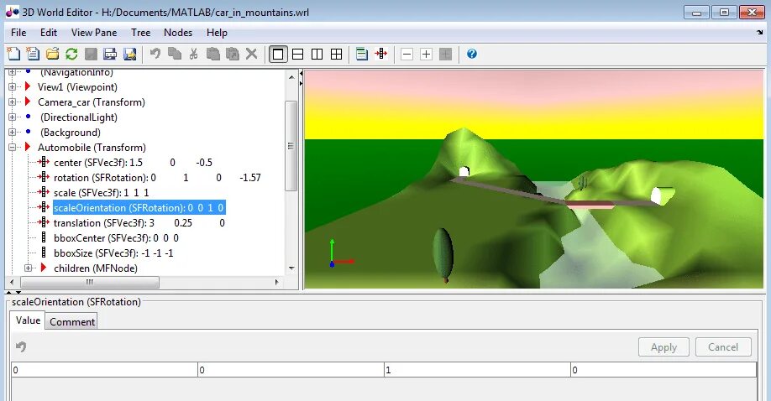Click the first scaleOrientation value field
The image size is (771, 401).
pyautogui.click(x=104, y=370)
